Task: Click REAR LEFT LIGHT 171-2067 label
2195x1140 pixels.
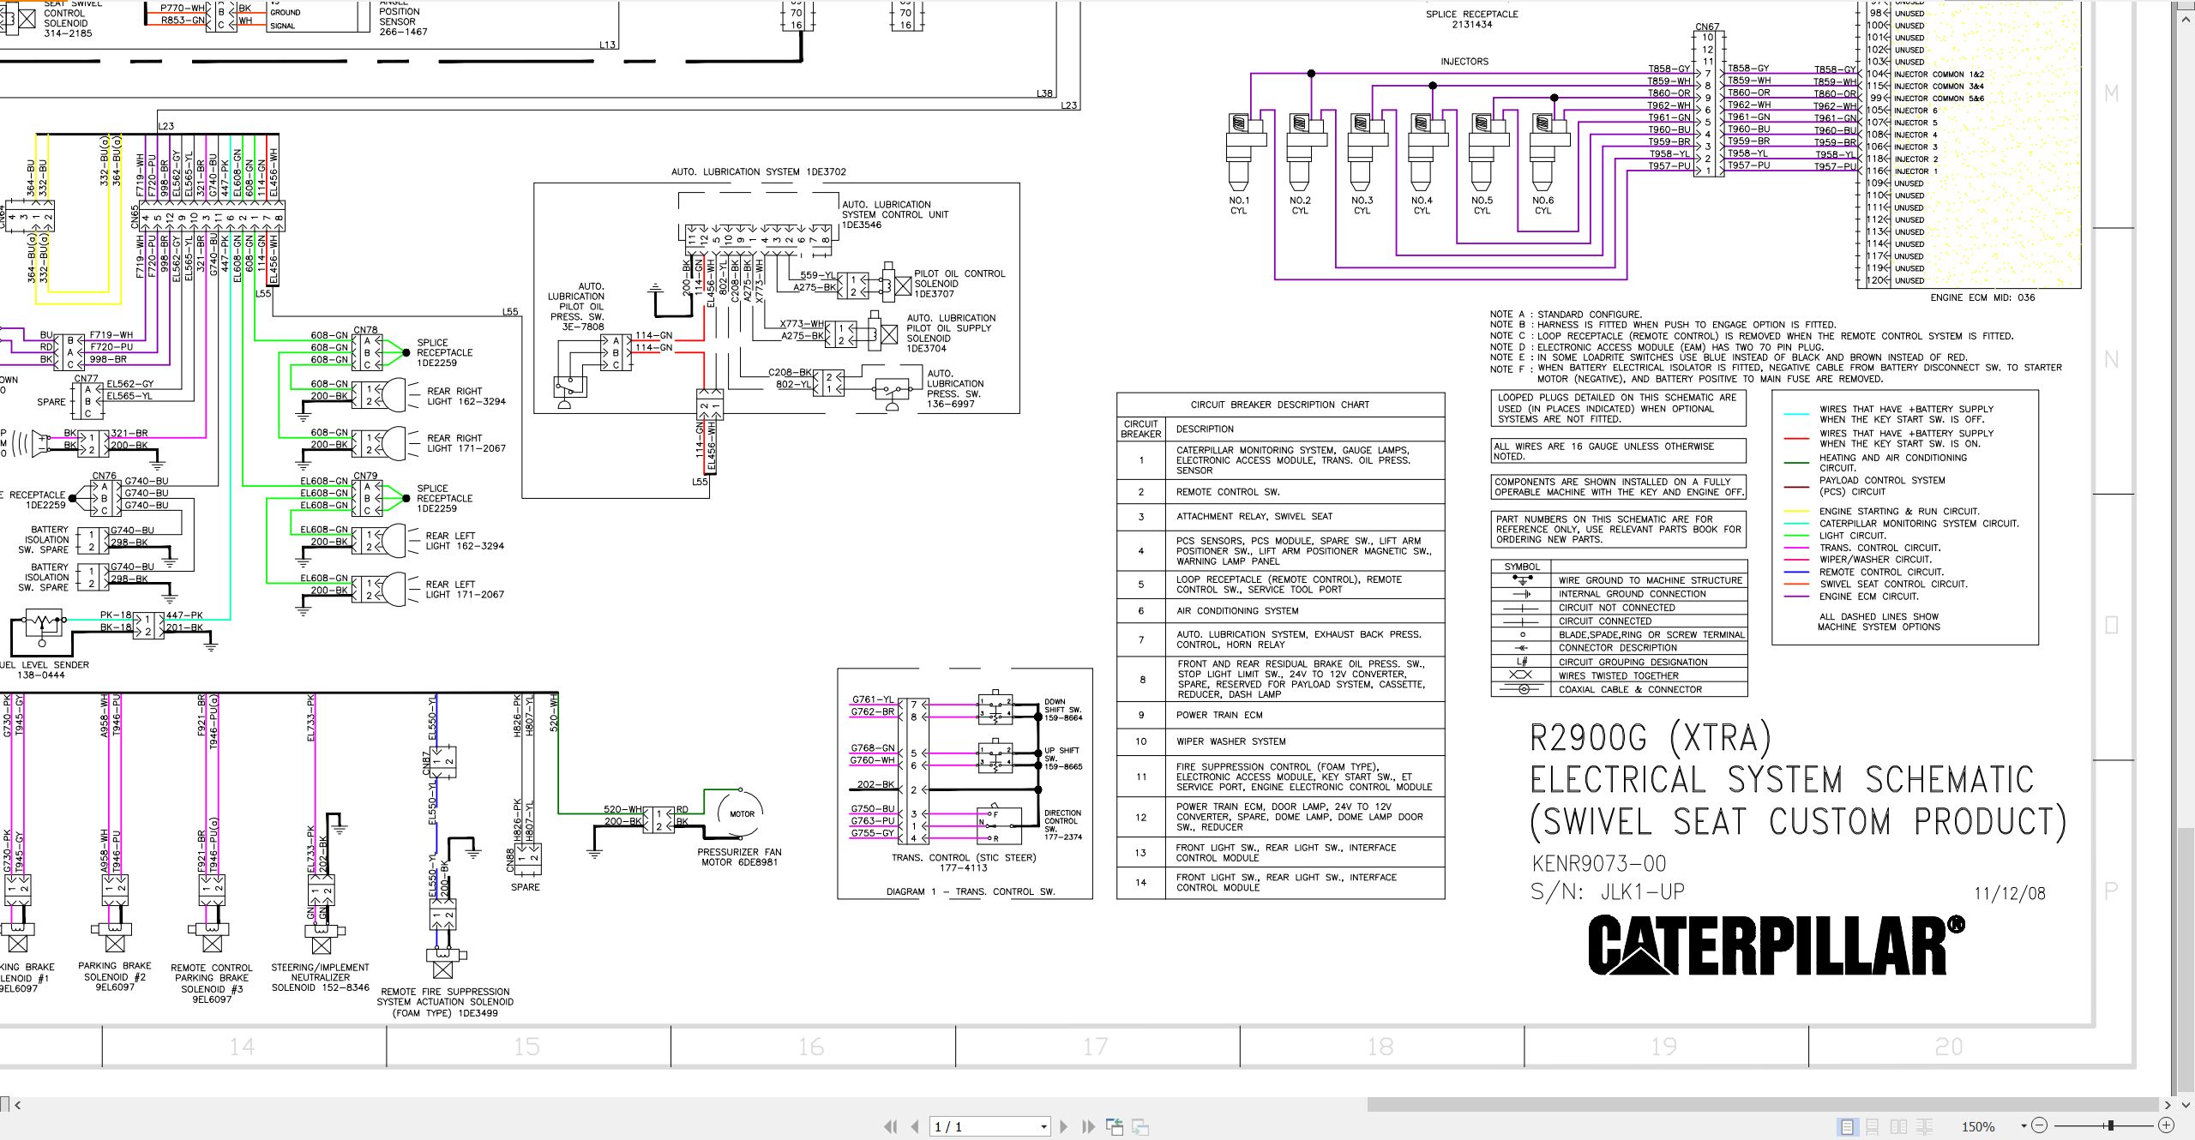Action: click(x=465, y=589)
